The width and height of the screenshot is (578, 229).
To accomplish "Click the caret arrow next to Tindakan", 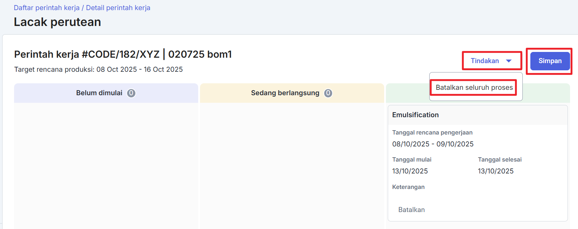I will [509, 61].
